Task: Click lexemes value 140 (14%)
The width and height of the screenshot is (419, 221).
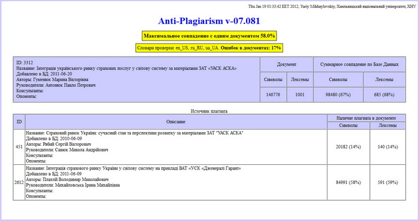Action: coord(388,147)
